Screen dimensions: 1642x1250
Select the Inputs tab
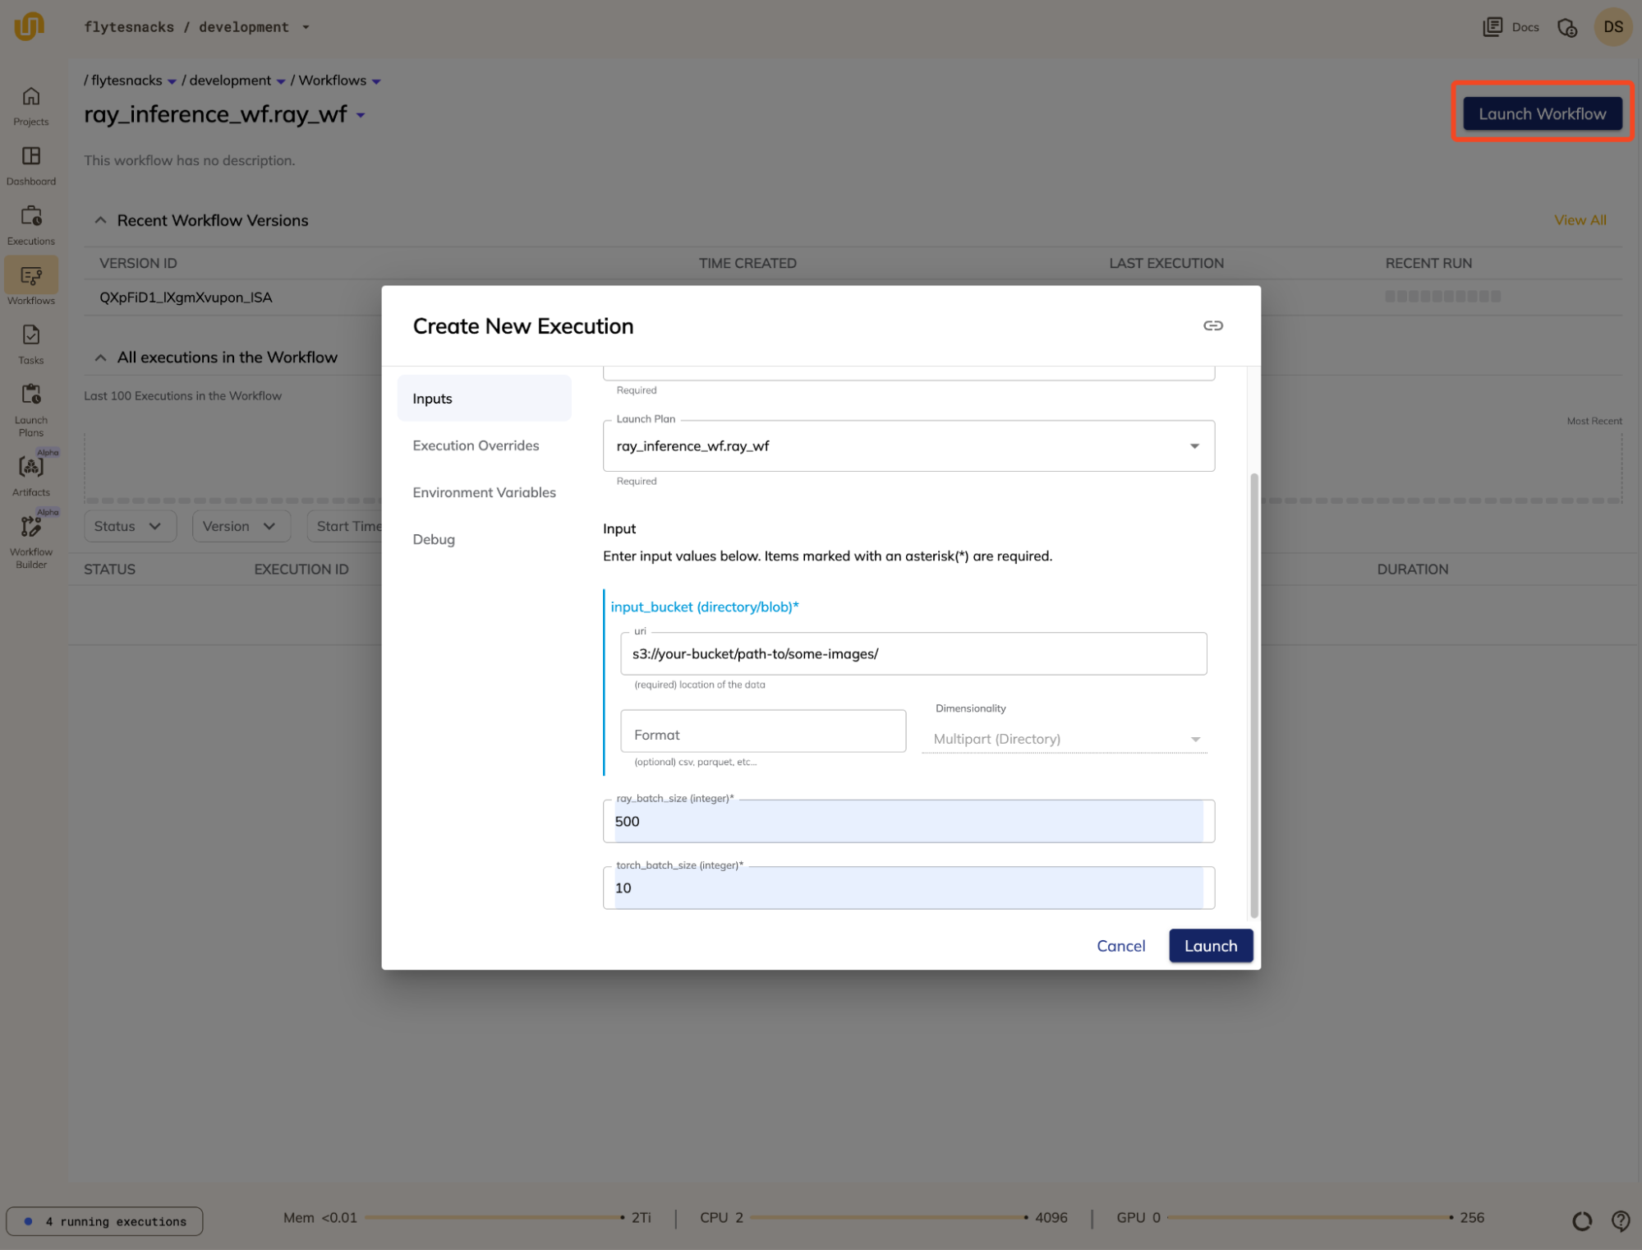(x=484, y=399)
